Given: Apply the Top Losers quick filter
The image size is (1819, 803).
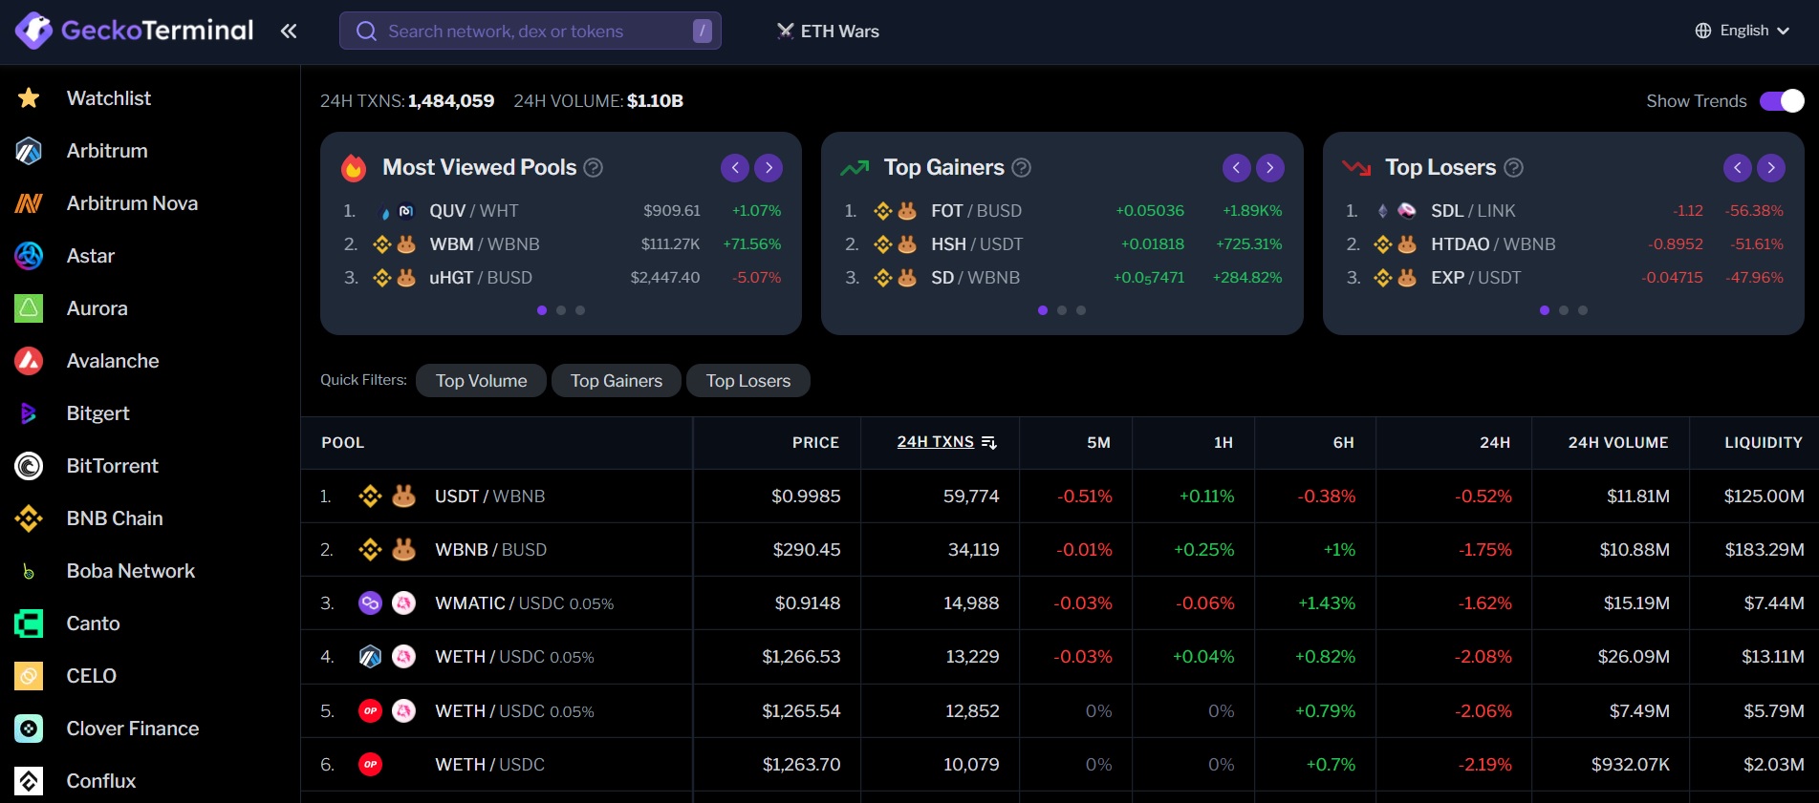Looking at the screenshot, I should click(748, 381).
